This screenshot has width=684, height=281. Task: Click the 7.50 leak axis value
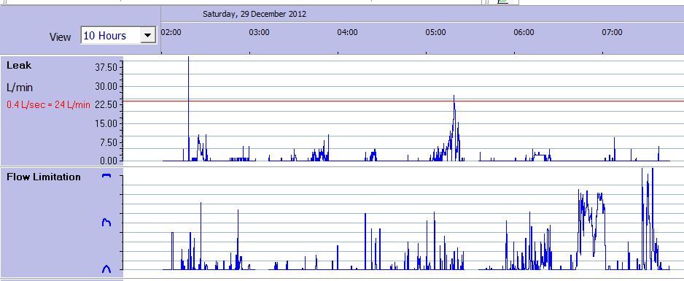point(108,142)
